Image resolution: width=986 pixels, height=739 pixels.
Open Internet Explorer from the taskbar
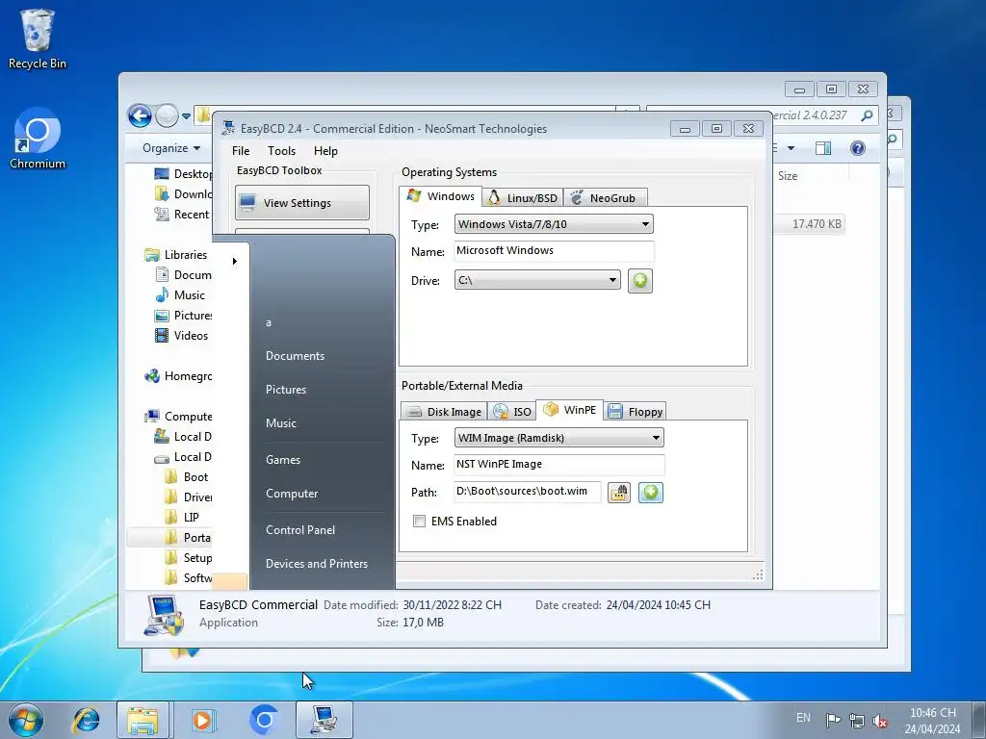pos(85,720)
